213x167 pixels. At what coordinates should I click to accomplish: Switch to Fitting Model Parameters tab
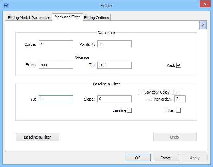coord(29,18)
